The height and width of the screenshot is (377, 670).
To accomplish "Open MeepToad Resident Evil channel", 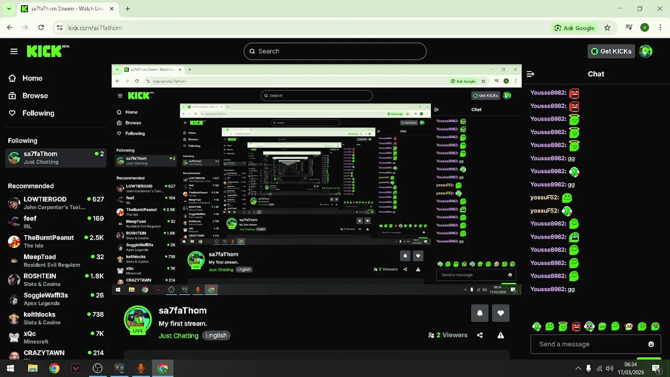I will pos(56,261).
